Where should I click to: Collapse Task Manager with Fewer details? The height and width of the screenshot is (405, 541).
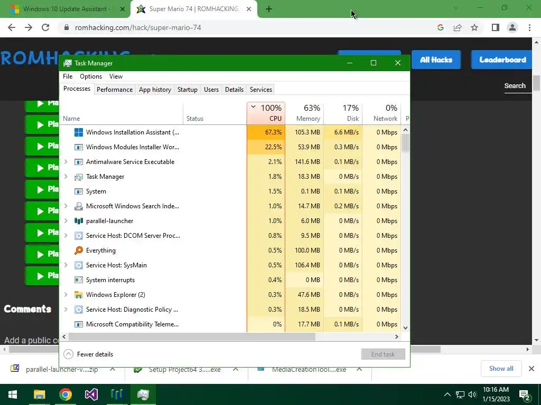[89, 354]
